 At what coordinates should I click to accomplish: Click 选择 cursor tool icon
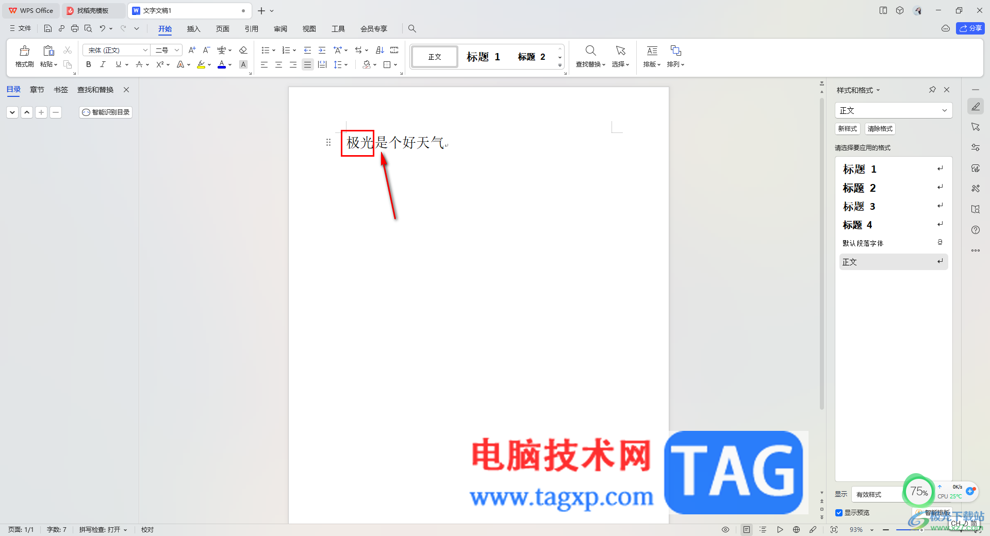click(620, 51)
